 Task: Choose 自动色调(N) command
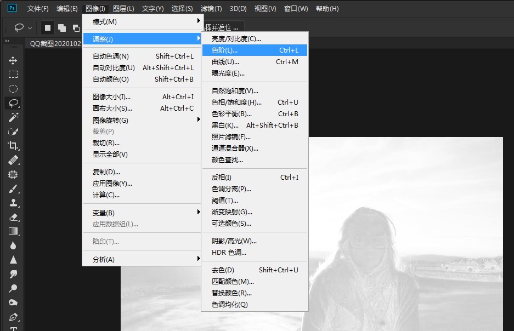point(142,56)
